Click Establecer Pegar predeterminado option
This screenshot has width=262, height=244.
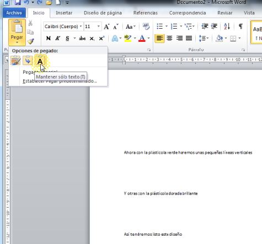(x=60, y=81)
